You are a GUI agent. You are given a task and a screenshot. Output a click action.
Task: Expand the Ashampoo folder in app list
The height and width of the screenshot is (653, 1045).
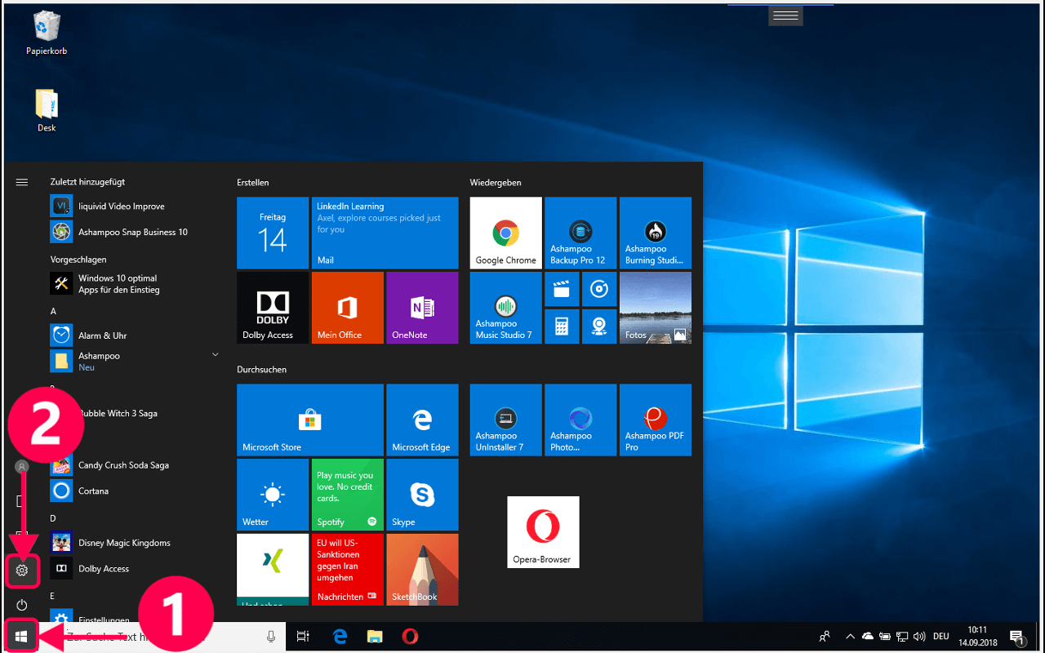136,361
